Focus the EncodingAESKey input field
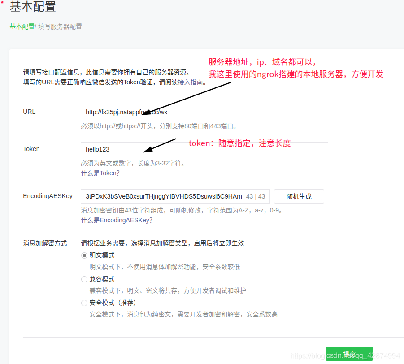This screenshot has height=364, width=404. tap(175, 196)
